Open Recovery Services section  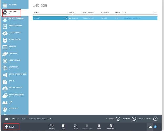coord(15,96)
